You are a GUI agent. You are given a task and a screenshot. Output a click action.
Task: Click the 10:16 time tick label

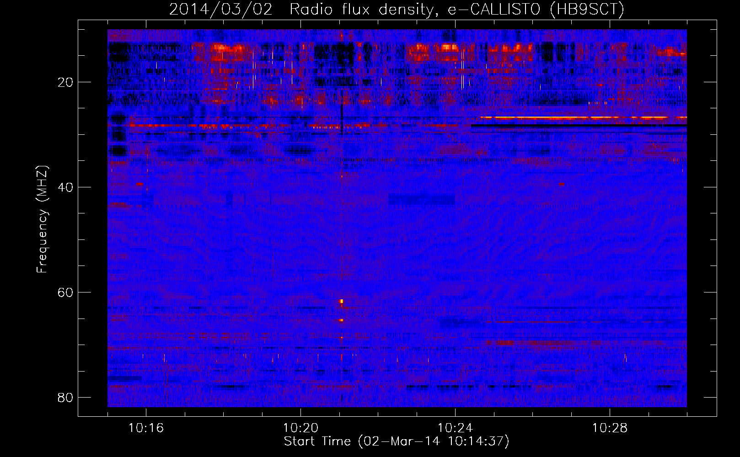(x=146, y=428)
